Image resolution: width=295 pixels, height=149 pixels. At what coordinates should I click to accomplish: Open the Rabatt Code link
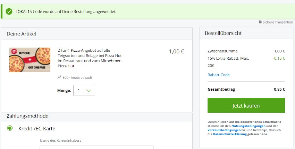pyautogui.click(x=219, y=75)
